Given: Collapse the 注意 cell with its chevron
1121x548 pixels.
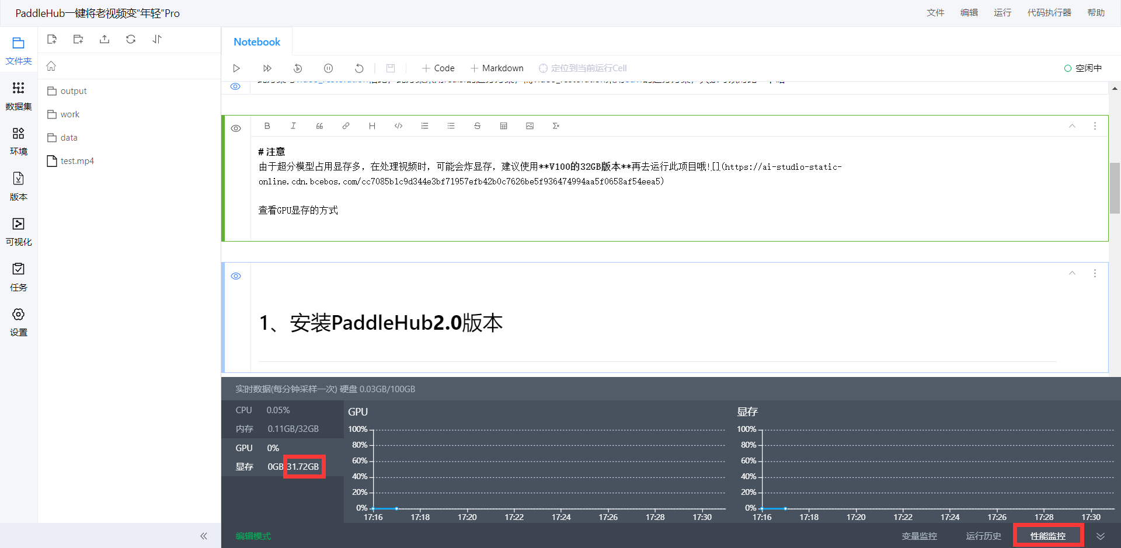Looking at the screenshot, I should coord(1072,125).
